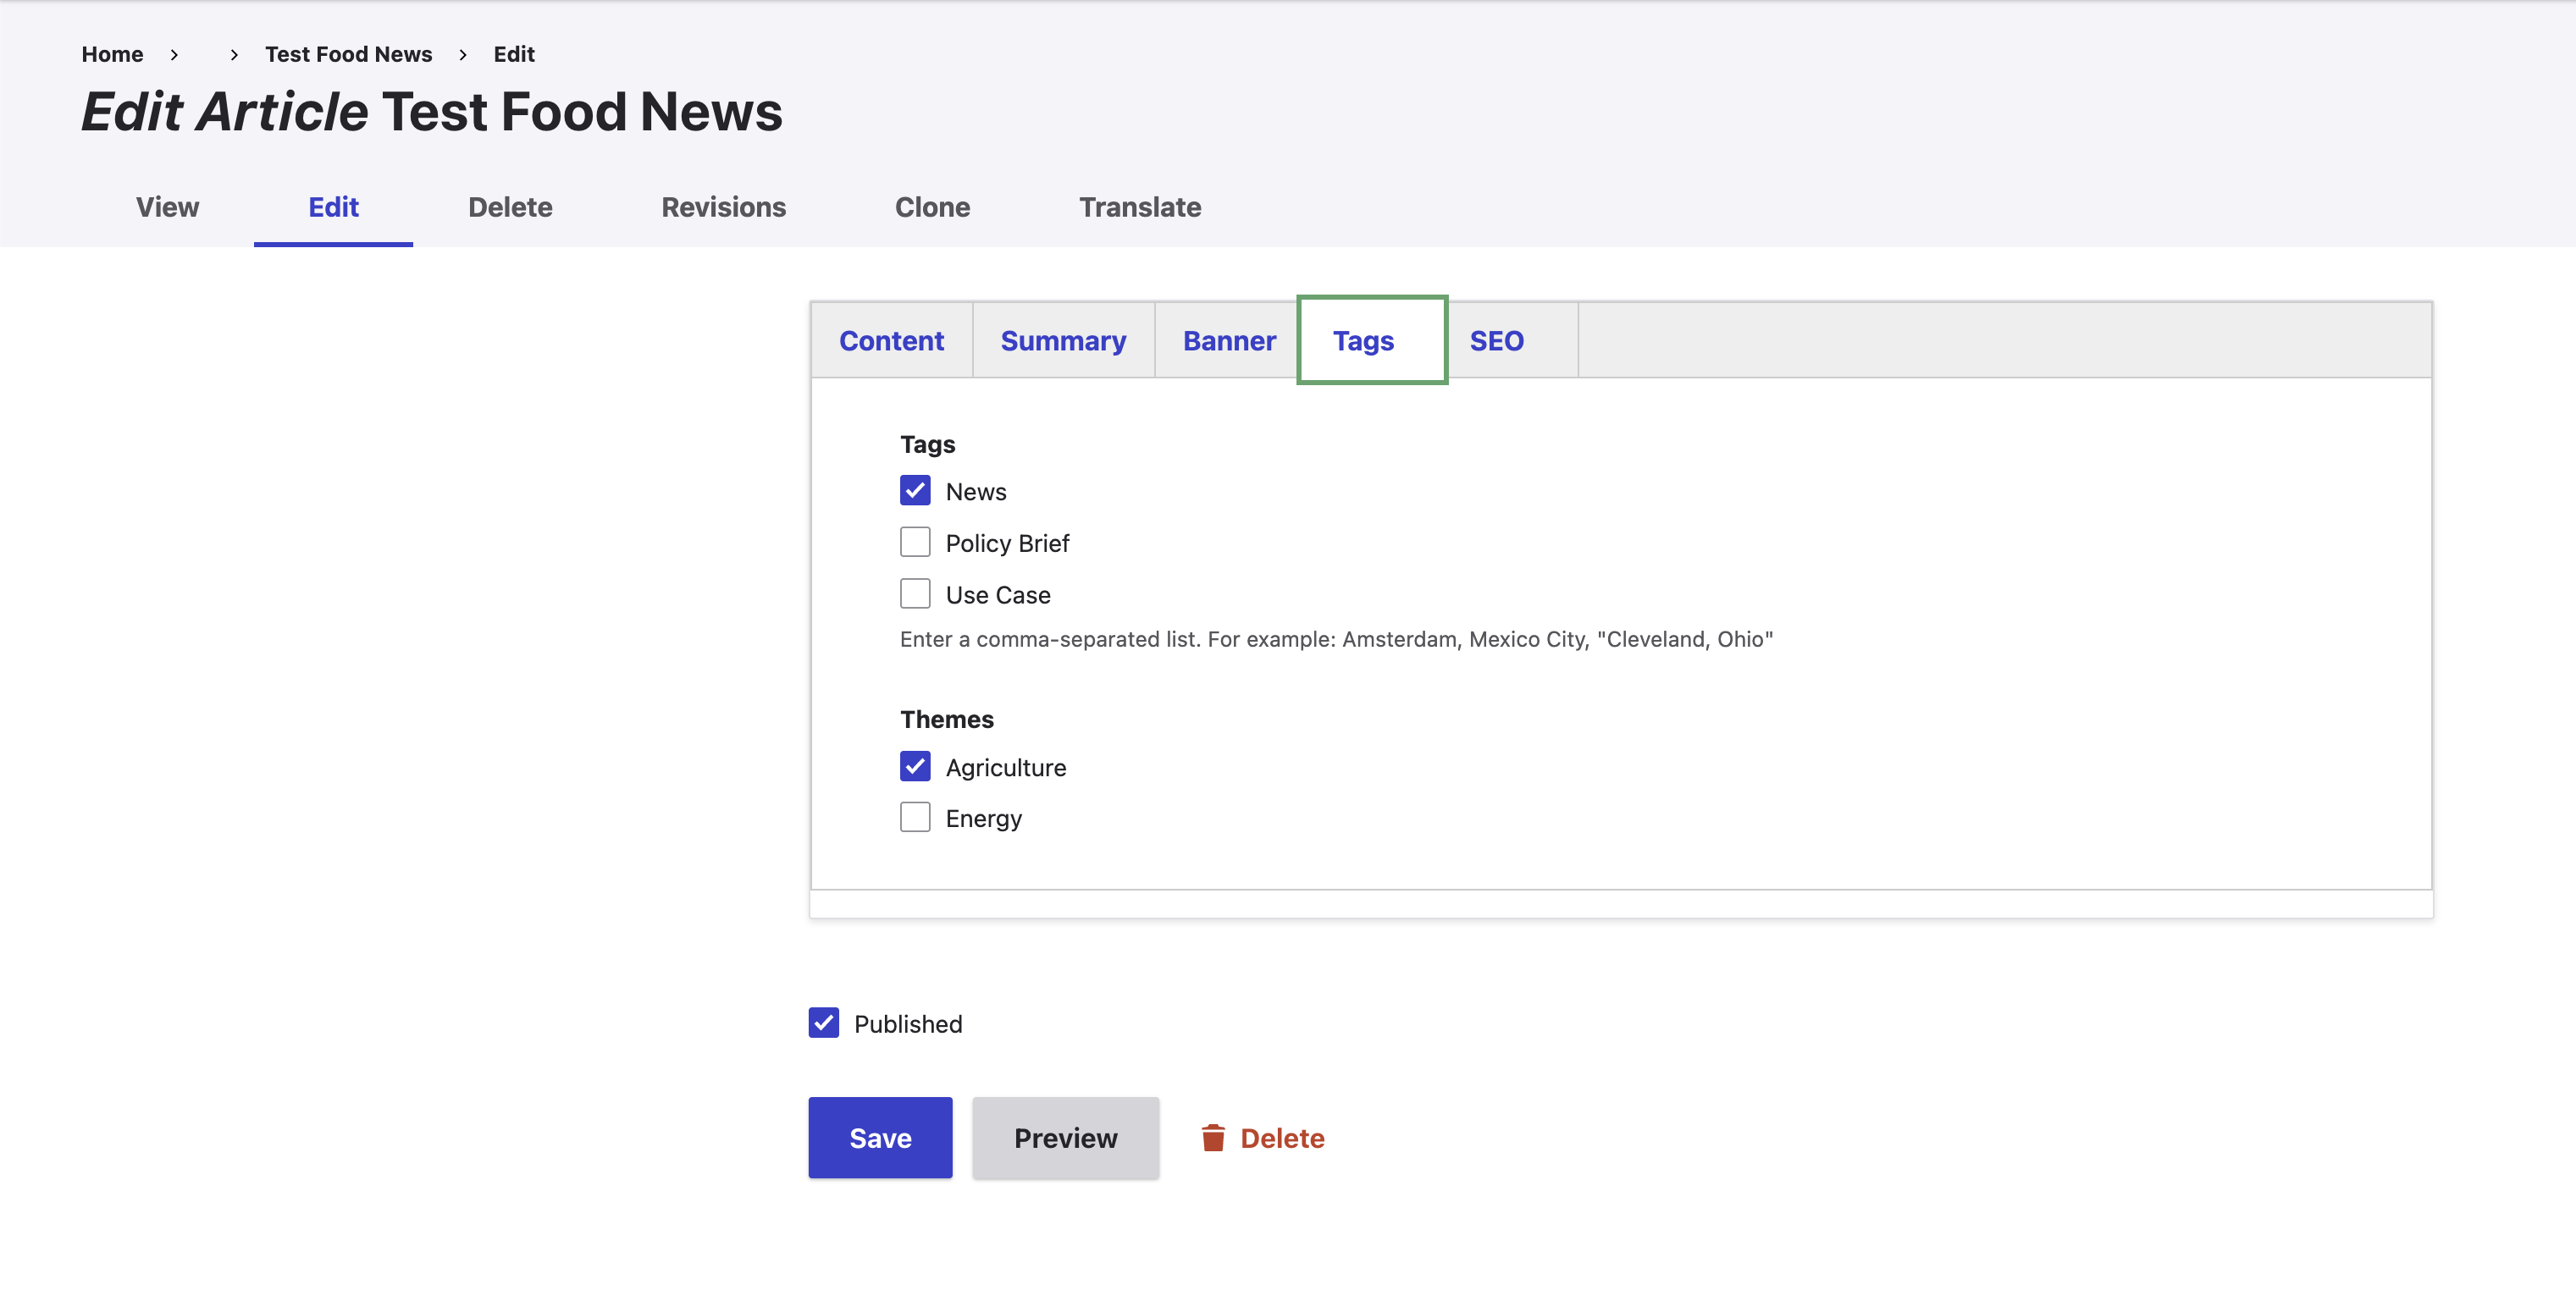The height and width of the screenshot is (1307, 2576).
Task: Open the Content tab
Action: 891,341
